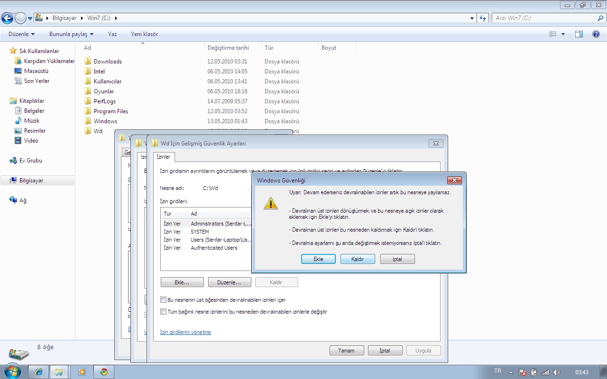Open Kitaplıklar in sidebar
Image resolution: width=607 pixels, height=379 pixels.
click(x=32, y=101)
